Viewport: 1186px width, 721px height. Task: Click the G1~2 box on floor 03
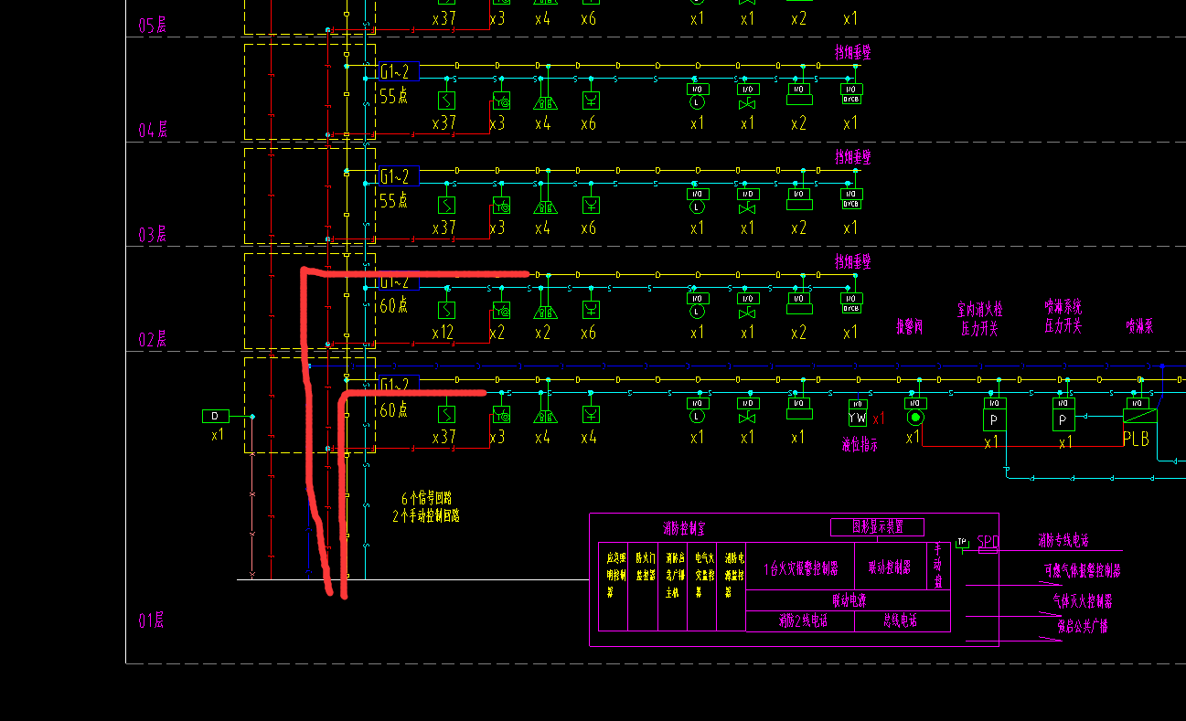[399, 176]
